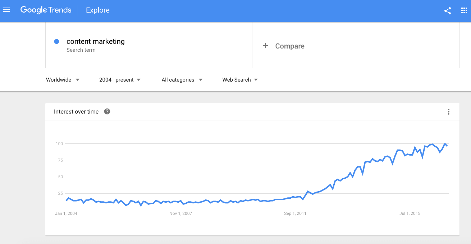This screenshot has height=244, width=471.
Task: Open the 2004 - present time range dropdown
Action: tap(120, 80)
